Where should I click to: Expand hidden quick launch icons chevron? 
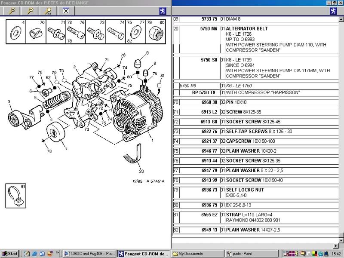pos(57,252)
